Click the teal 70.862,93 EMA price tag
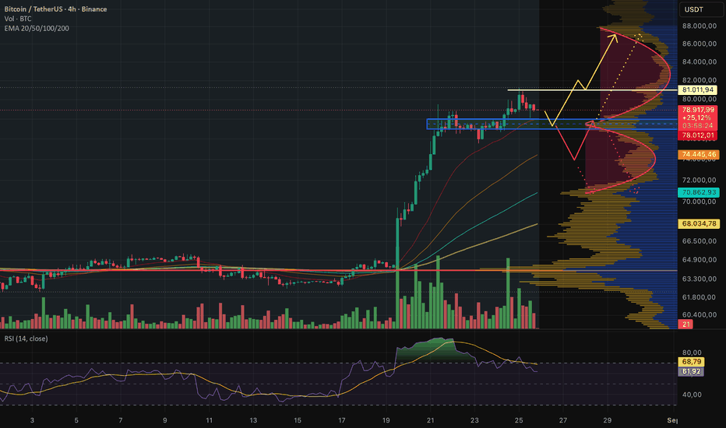The image size is (726, 428). coord(699,192)
